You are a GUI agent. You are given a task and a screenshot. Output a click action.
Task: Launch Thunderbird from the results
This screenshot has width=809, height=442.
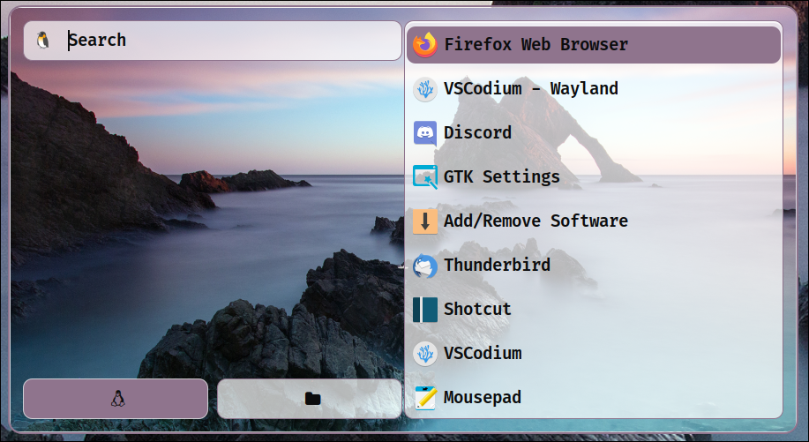point(594,265)
